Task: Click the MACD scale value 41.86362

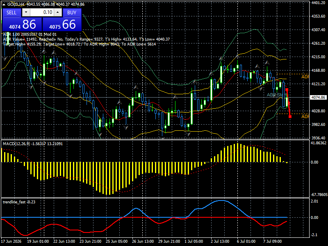Action: pos(319,143)
